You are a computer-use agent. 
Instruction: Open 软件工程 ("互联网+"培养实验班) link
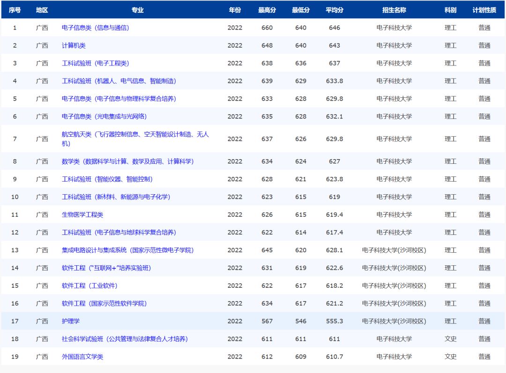(x=106, y=268)
